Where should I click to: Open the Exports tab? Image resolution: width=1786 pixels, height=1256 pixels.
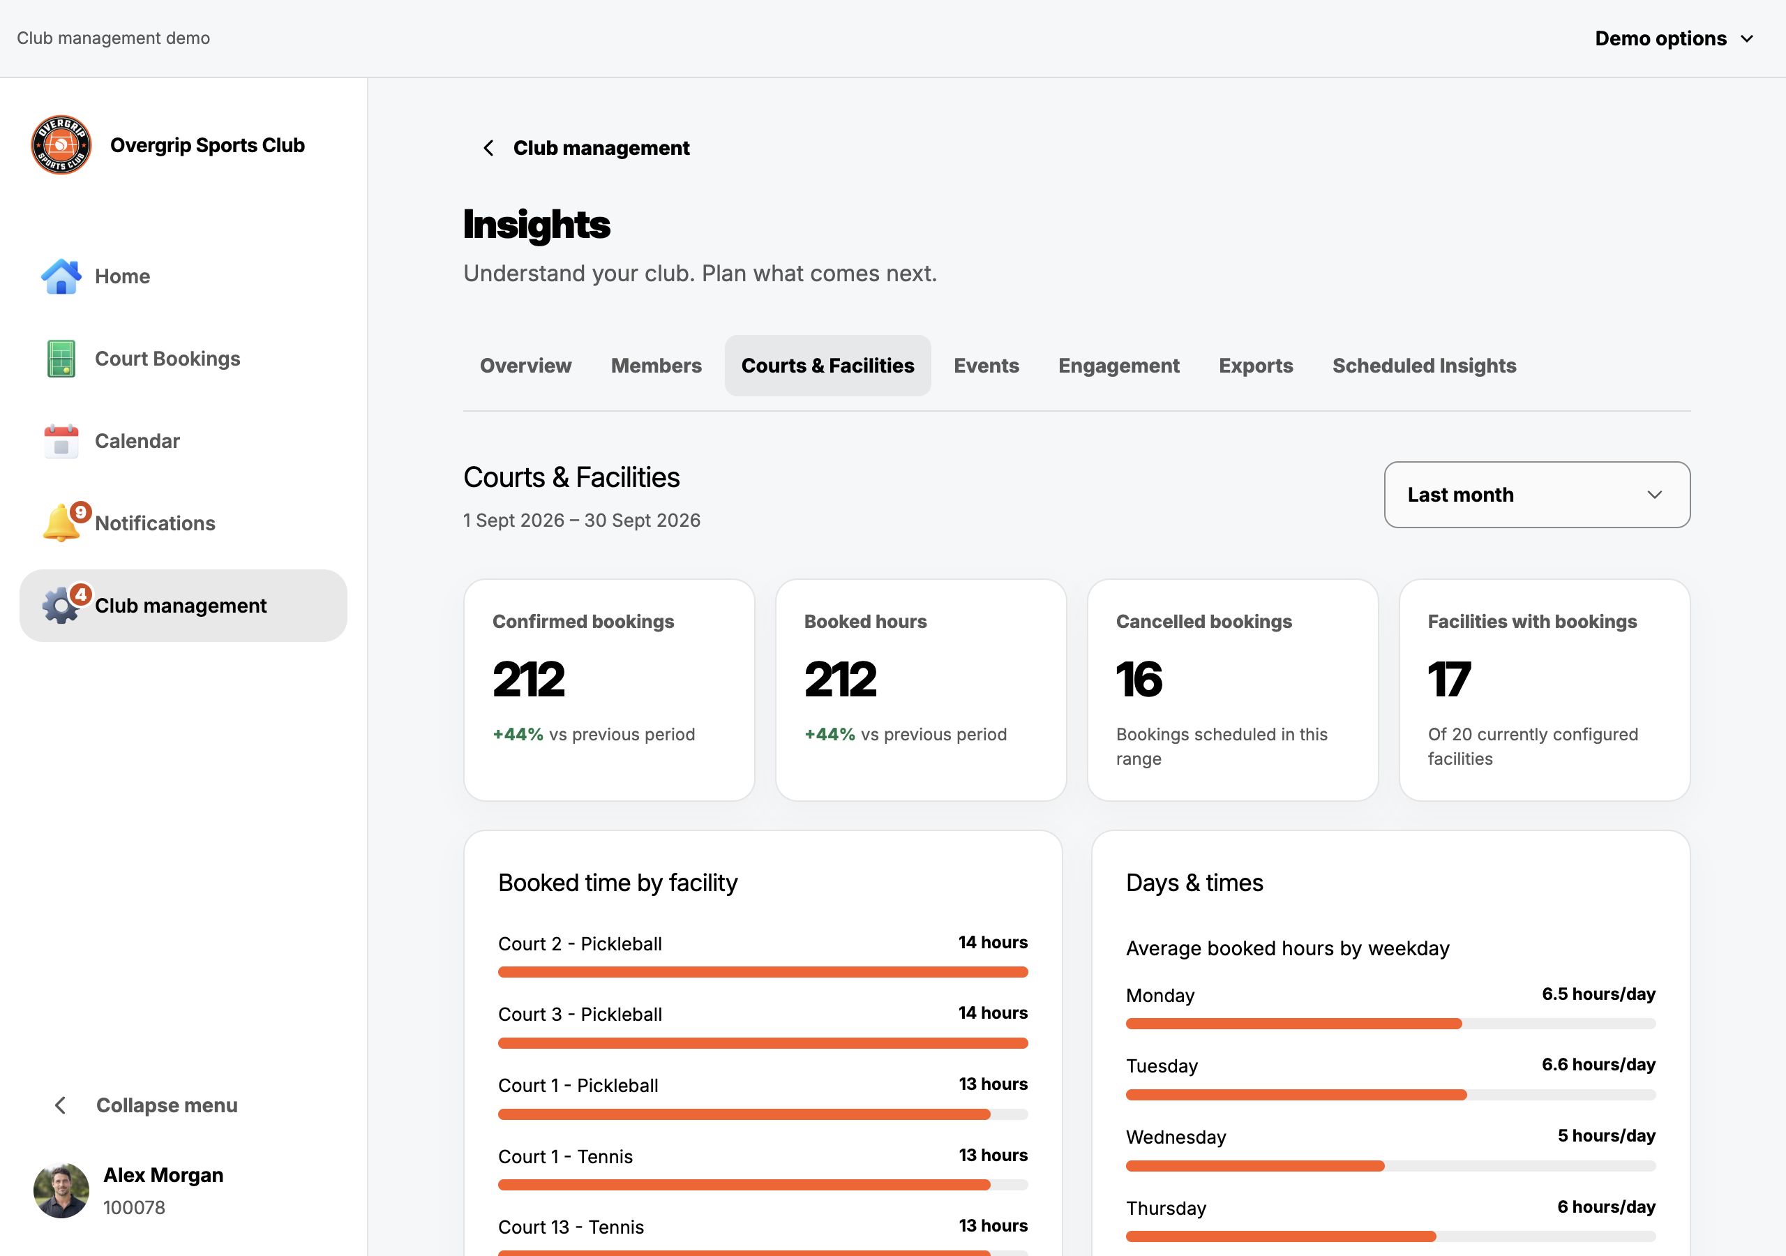[1256, 366]
